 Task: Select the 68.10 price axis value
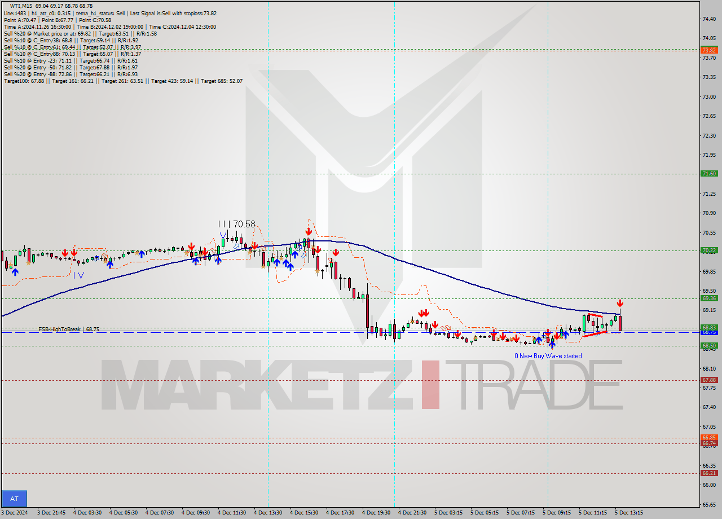[x=710, y=368]
